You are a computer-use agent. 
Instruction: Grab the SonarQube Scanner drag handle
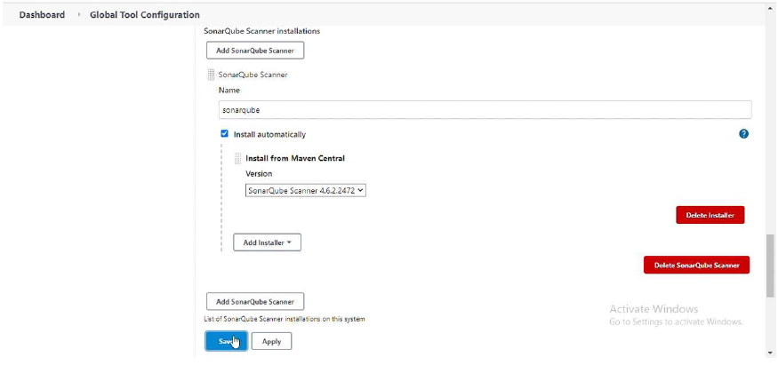point(211,75)
